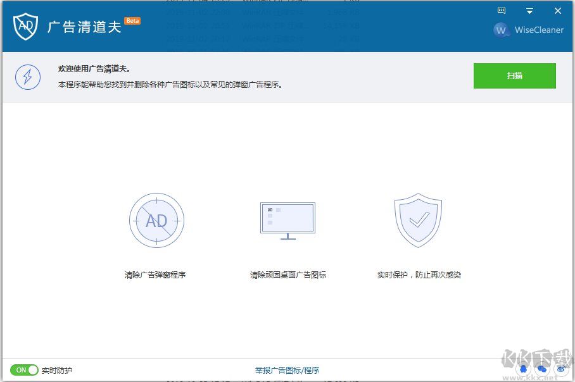
Task: Open the AD shield logo in the title bar
Action: point(24,27)
